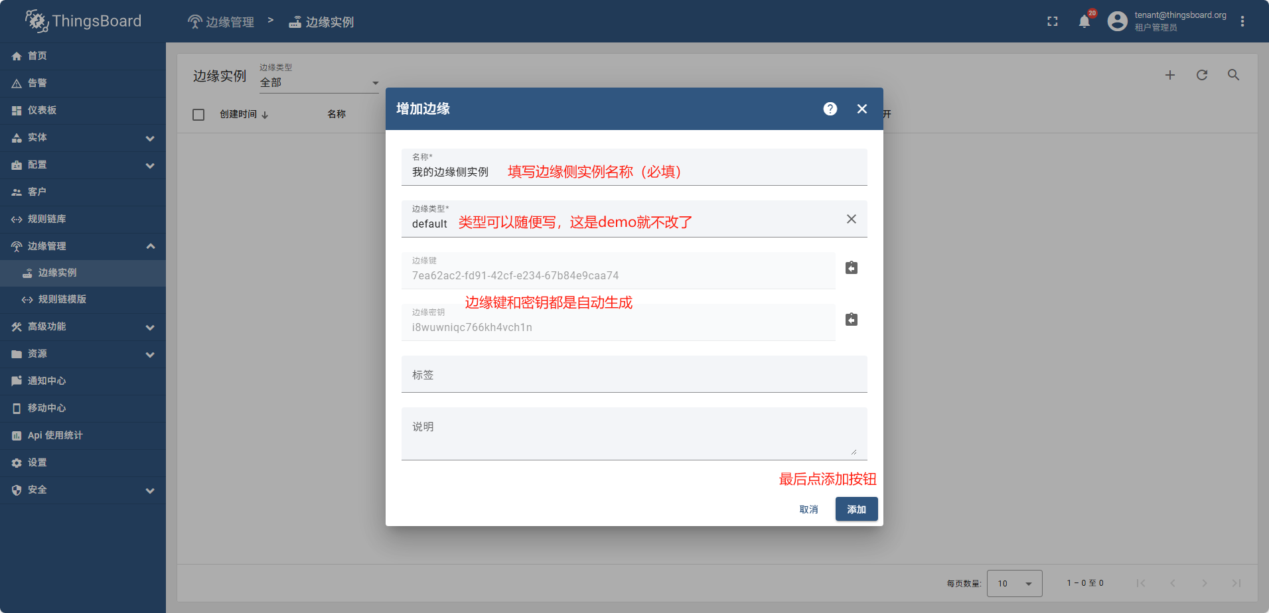Click the refresh icon in edge table
This screenshot has height=613, width=1269.
pos(1201,75)
